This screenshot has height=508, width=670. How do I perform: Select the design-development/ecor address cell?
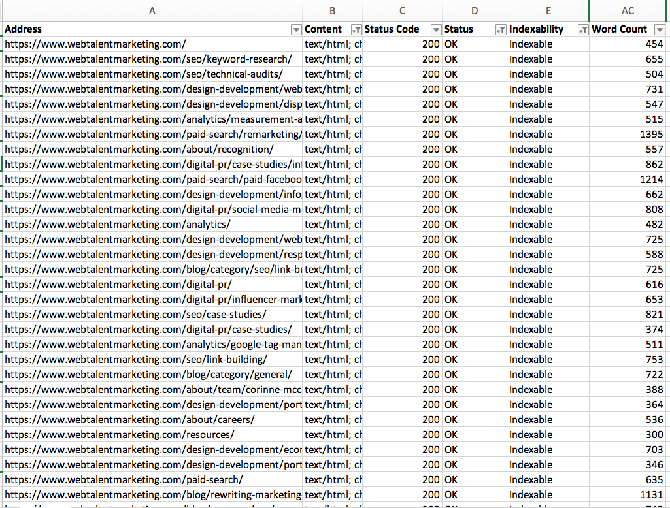(x=152, y=450)
